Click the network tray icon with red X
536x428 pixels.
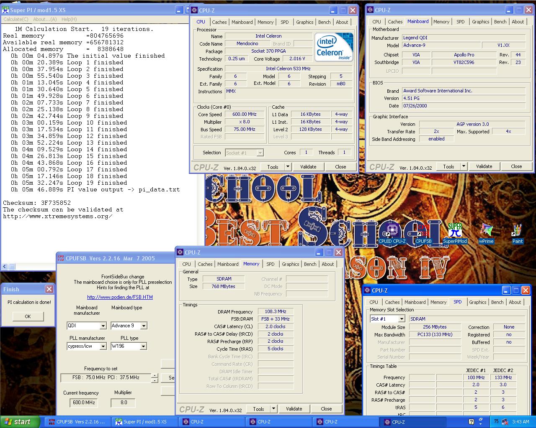[505, 422]
